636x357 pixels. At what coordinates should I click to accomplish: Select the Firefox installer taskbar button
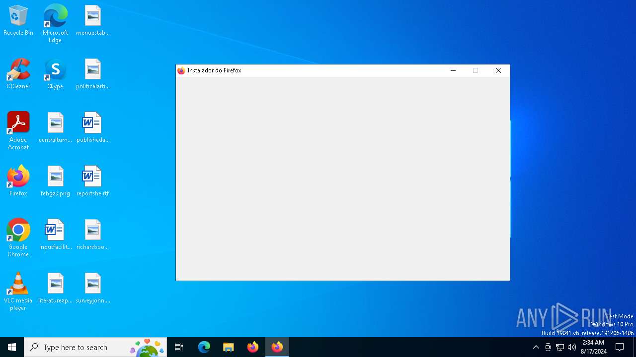[x=277, y=347]
